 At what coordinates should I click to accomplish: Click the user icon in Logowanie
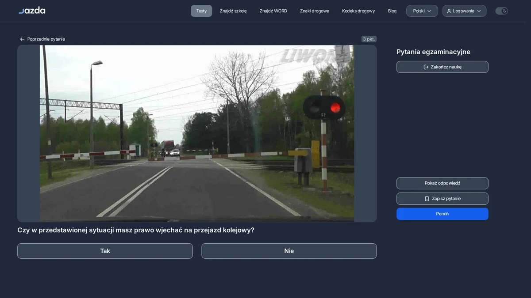449,11
